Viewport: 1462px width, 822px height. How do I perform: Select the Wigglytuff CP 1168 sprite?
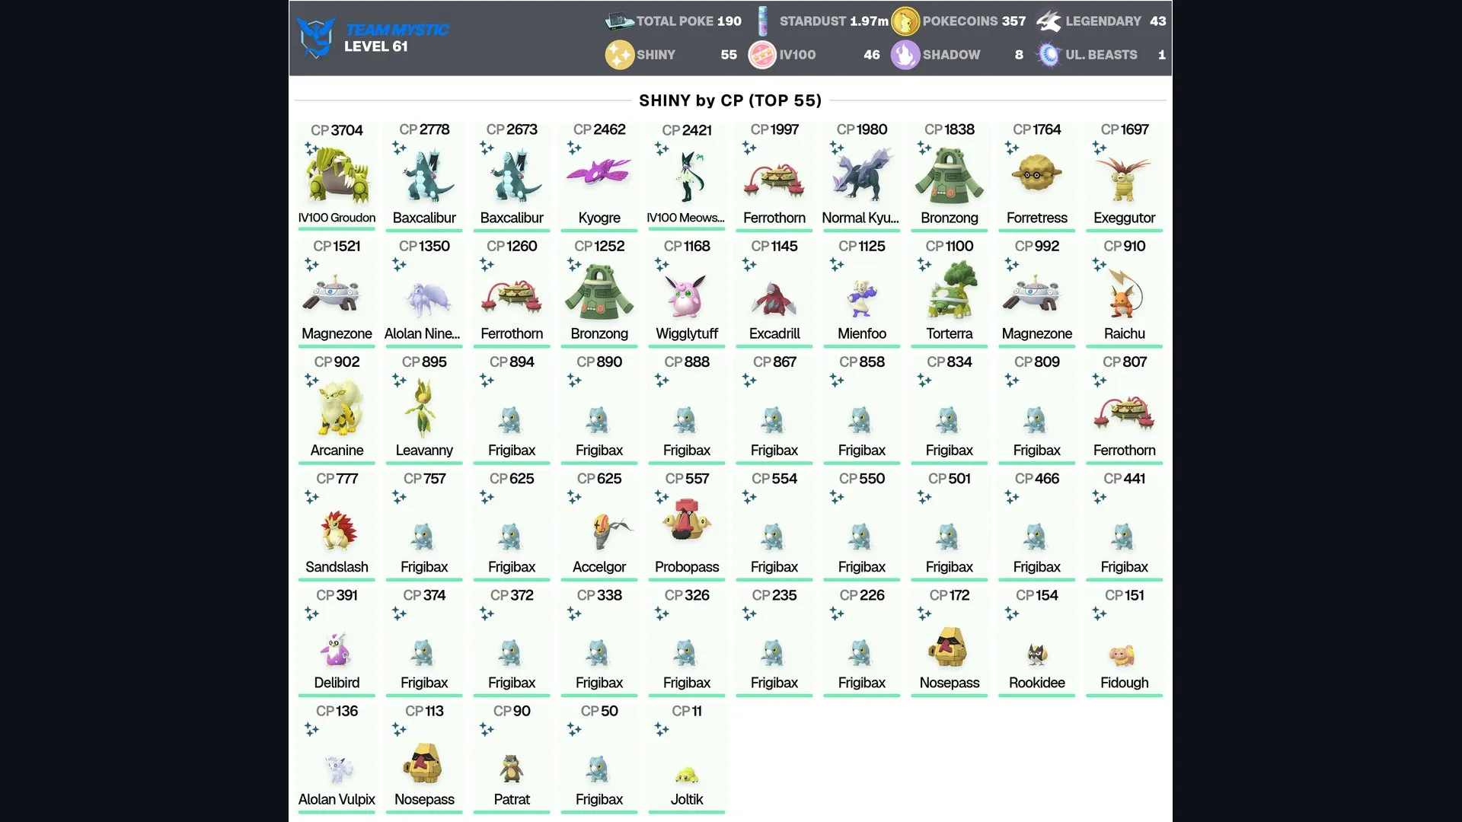pyautogui.click(x=687, y=295)
